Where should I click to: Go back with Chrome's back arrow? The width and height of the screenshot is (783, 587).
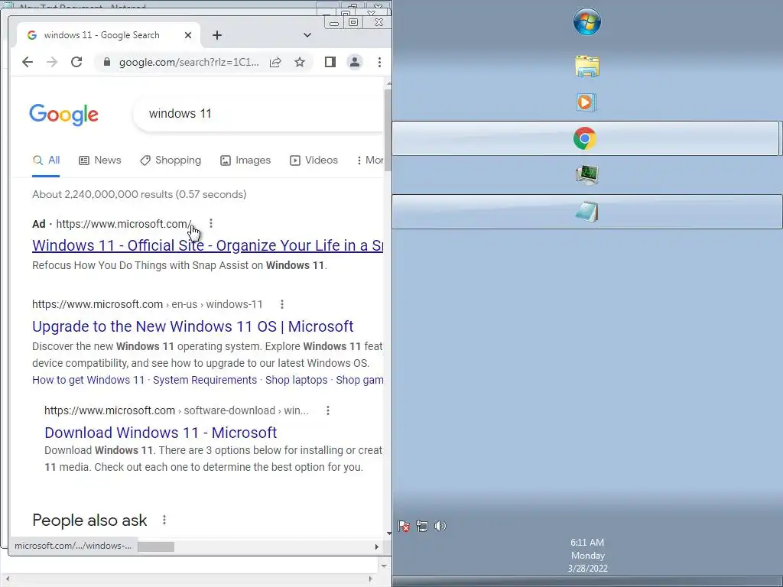28,62
